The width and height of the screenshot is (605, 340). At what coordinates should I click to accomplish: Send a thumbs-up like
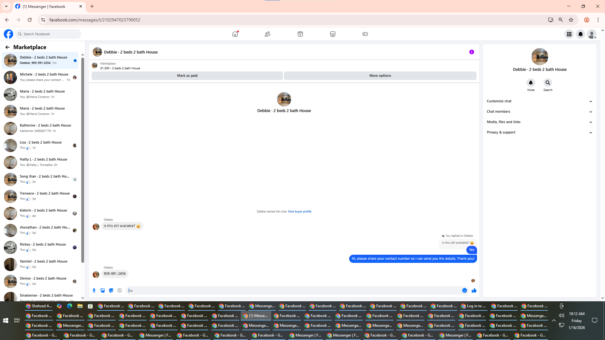474,291
